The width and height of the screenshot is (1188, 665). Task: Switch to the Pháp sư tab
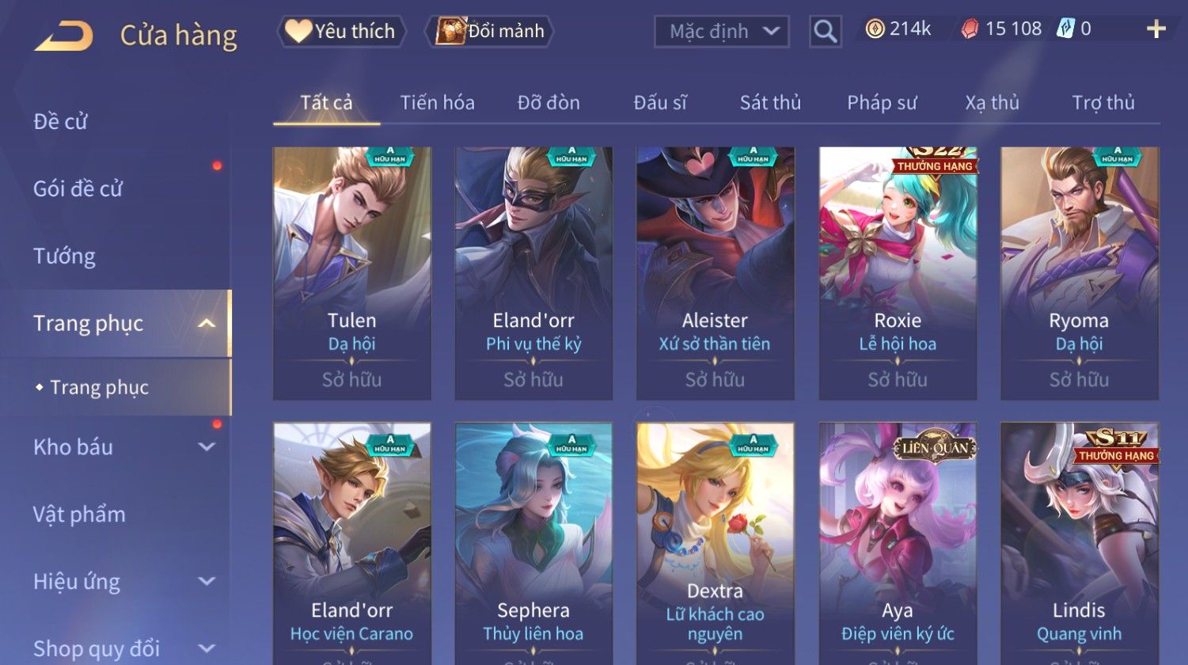tap(882, 103)
